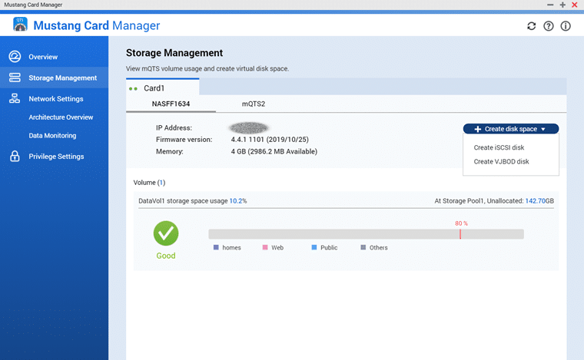
Task: Minimize the Mustang Card Manager window
Action: [550, 5]
